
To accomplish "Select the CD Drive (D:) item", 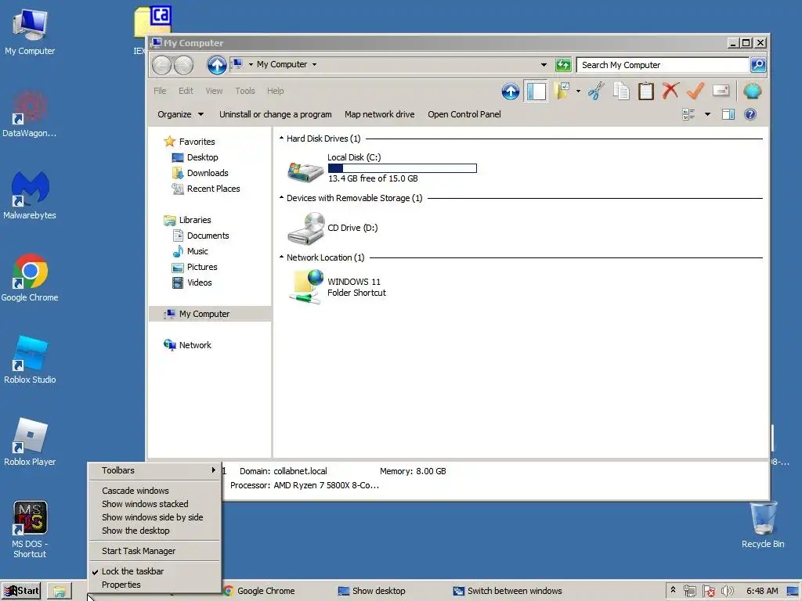I will coord(332,228).
